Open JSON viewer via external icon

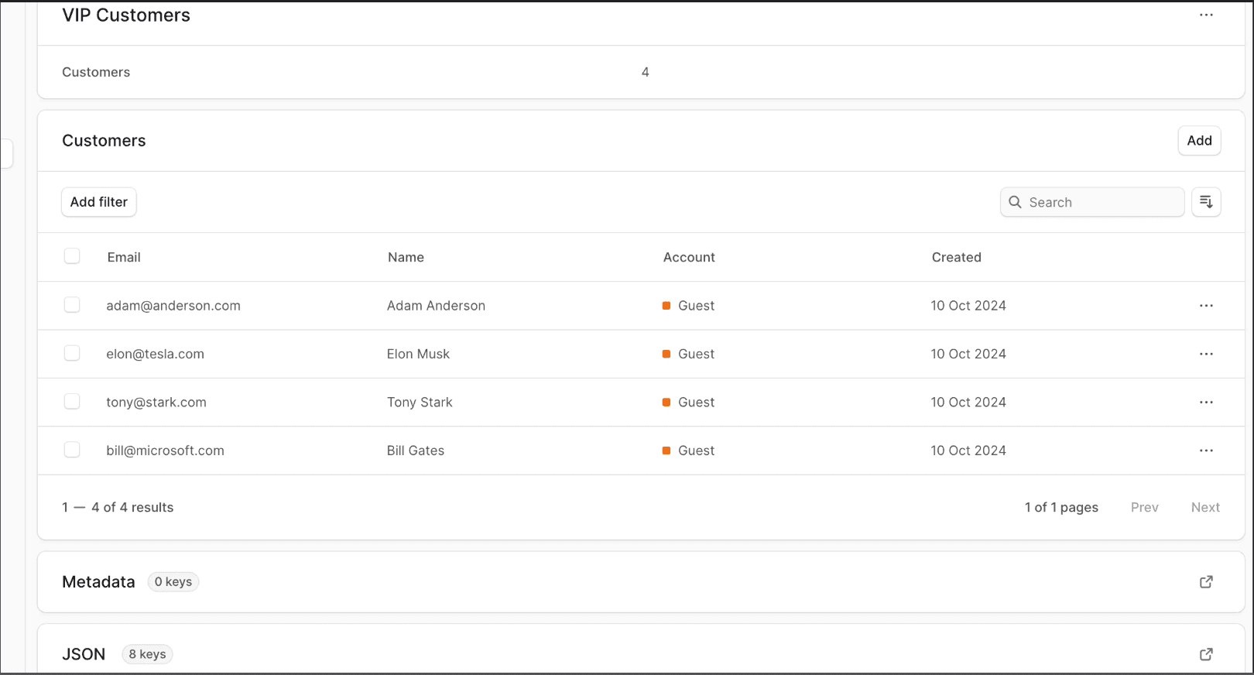tap(1206, 655)
